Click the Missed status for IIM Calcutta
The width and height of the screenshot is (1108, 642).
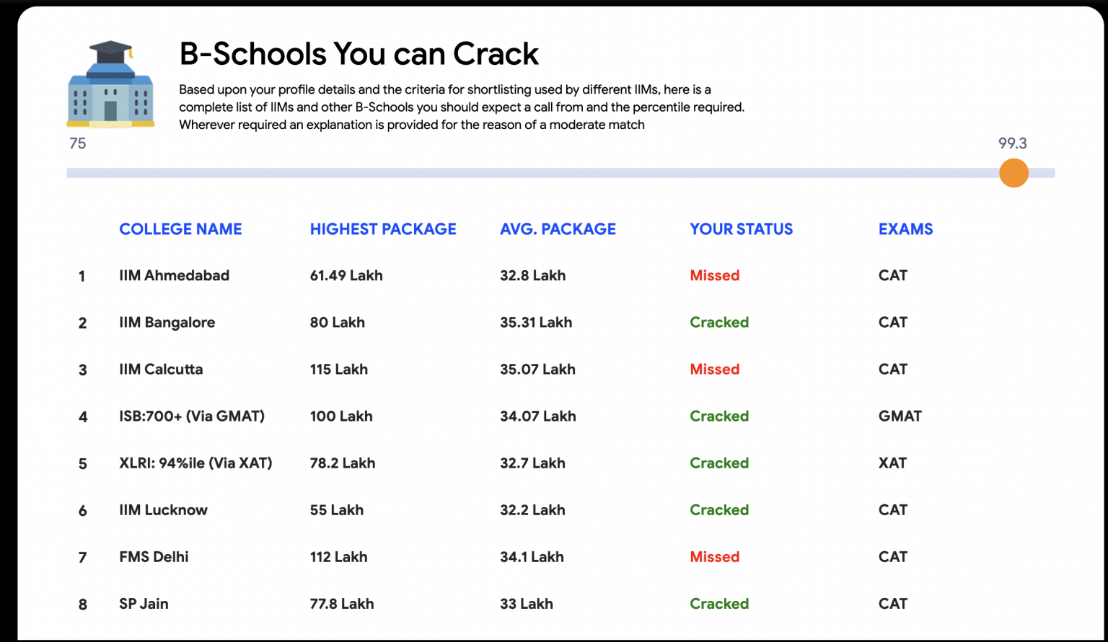pyautogui.click(x=714, y=369)
